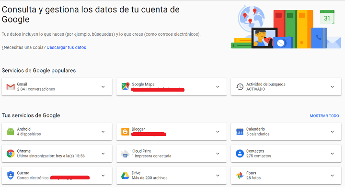Click the '5 calendarios' text
The width and height of the screenshot is (345, 188).
(x=258, y=134)
